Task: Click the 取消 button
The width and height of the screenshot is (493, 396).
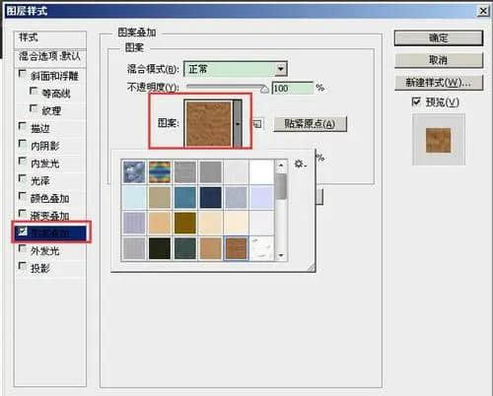Action: [x=439, y=60]
